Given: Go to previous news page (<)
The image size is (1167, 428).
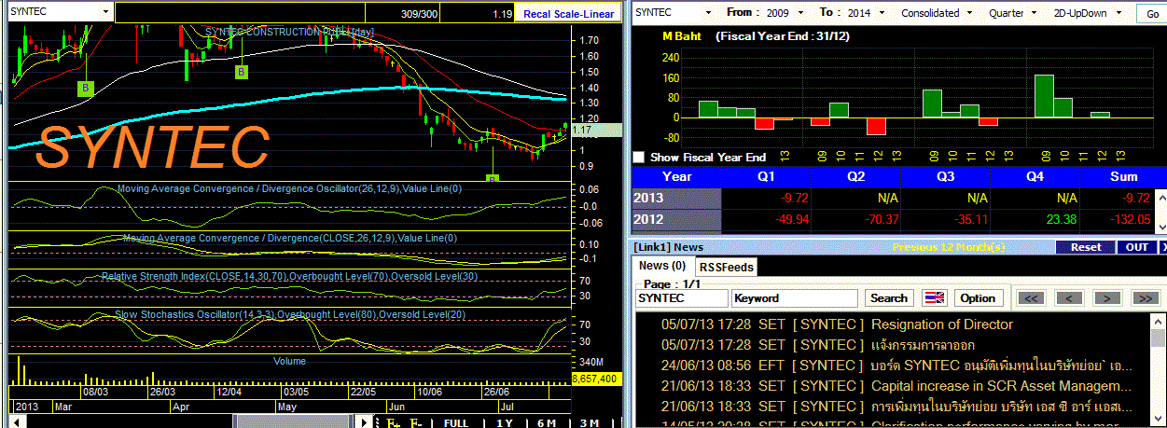Looking at the screenshot, I should pos(1067,298).
